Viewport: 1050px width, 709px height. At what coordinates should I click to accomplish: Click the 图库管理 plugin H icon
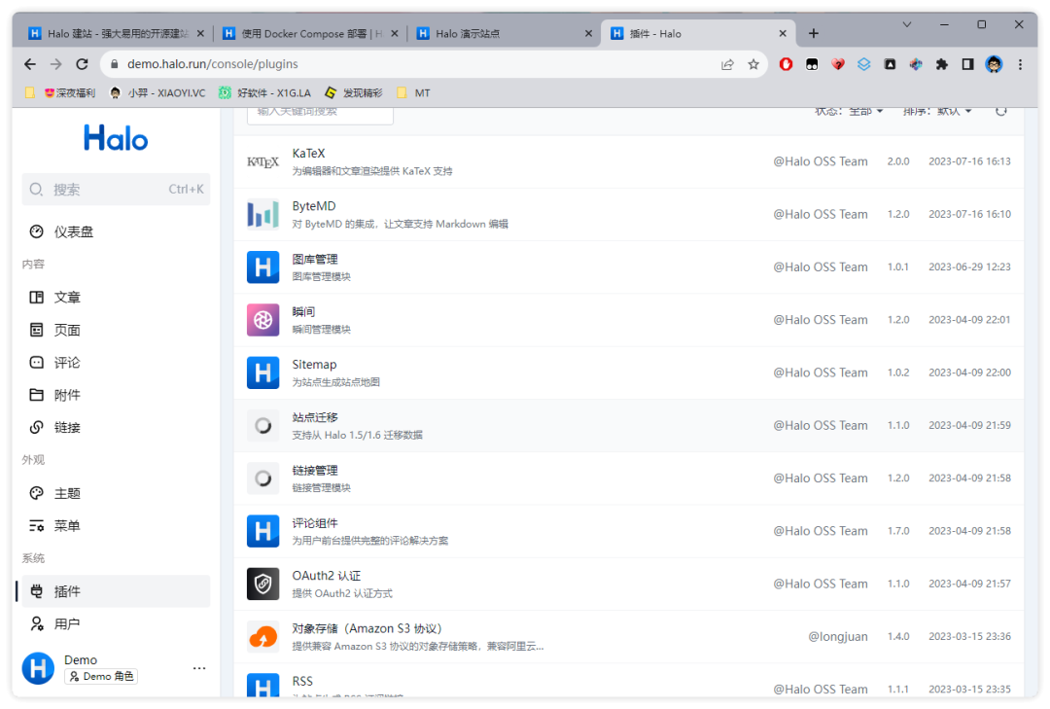(x=262, y=267)
